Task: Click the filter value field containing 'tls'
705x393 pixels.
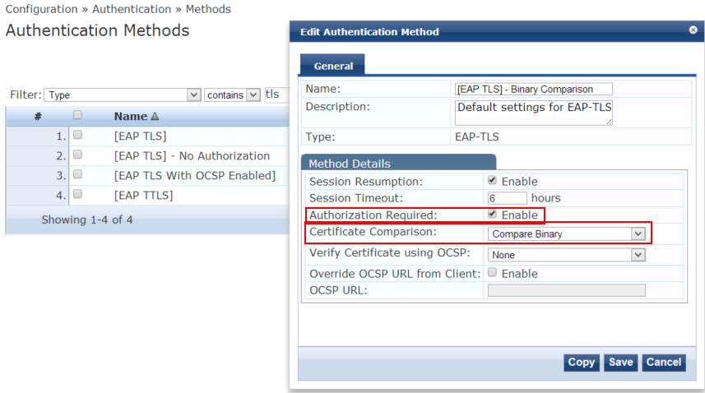Action: [x=276, y=95]
